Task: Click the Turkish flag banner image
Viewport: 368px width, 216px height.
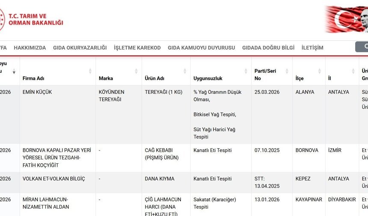Action: click(347, 20)
